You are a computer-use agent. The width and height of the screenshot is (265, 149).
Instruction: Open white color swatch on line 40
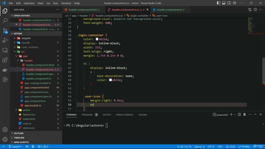(x=97, y=39)
